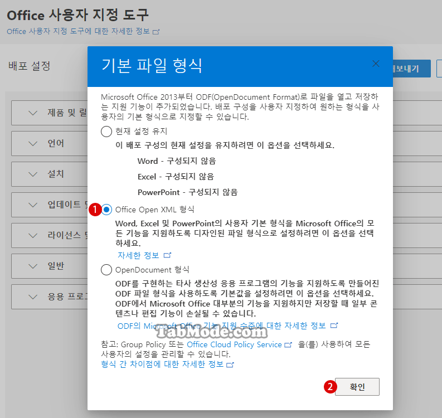Click the 'Excel - 구성되지 않음' text
This screenshot has width=442, height=418.
(176, 177)
